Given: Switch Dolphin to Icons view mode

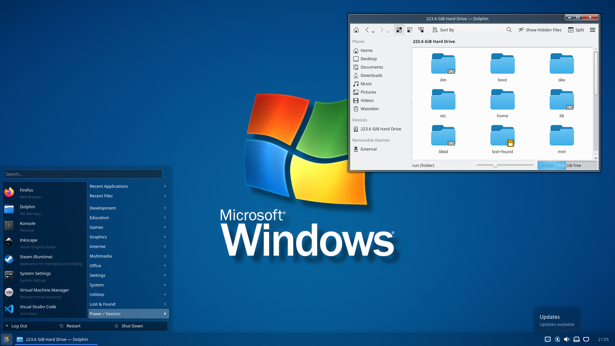Looking at the screenshot, I should click(399, 30).
